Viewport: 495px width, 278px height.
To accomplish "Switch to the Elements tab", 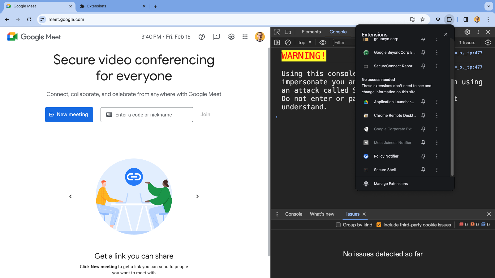I will (x=311, y=32).
